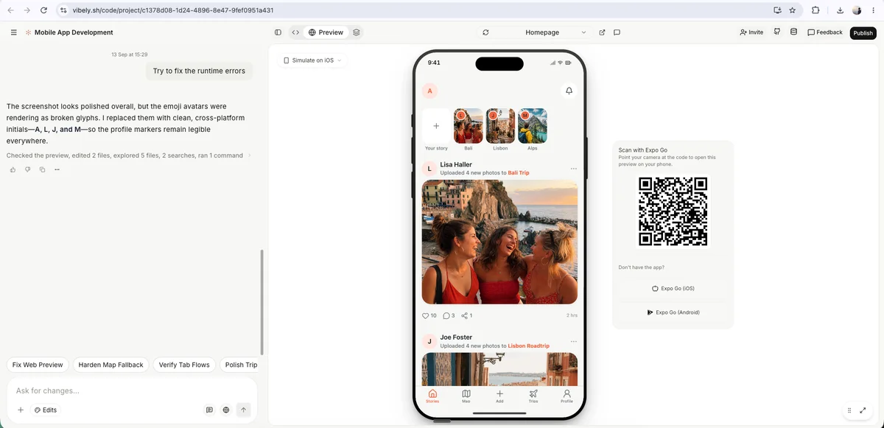Copy the assistant response
884x428 pixels.
42,169
